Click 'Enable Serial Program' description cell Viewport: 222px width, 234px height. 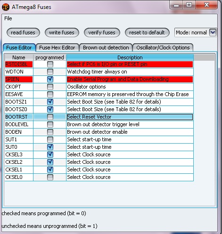click(x=130, y=79)
